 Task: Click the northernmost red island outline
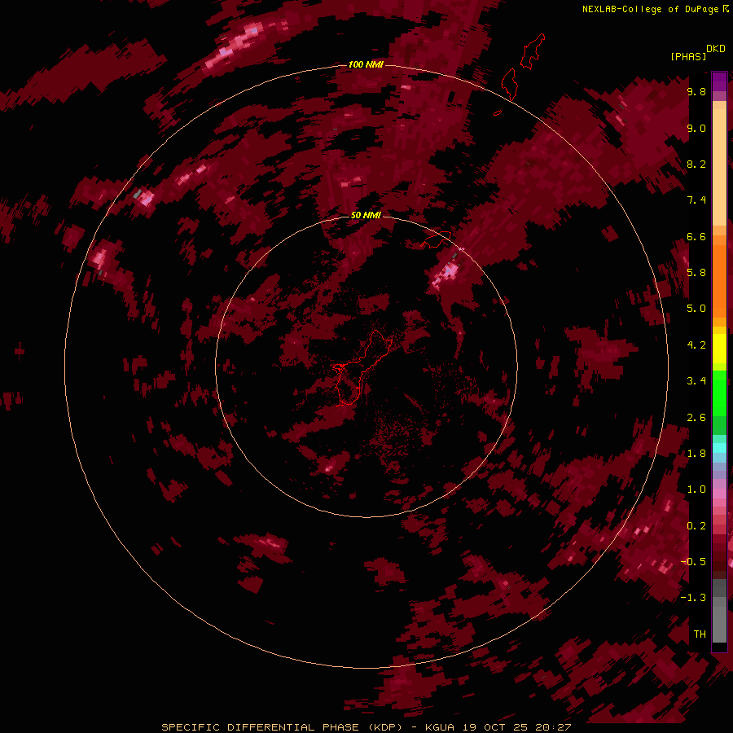point(533,51)
